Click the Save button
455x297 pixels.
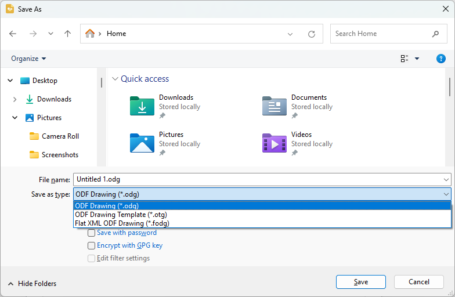point(361,282)
